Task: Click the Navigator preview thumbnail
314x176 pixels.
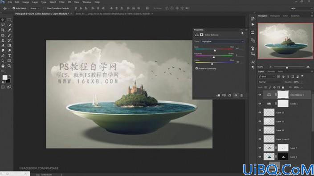Action: [x=285, y=41]
